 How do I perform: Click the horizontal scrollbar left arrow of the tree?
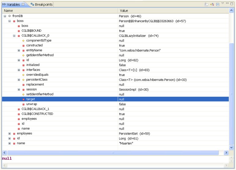point(4,153)
